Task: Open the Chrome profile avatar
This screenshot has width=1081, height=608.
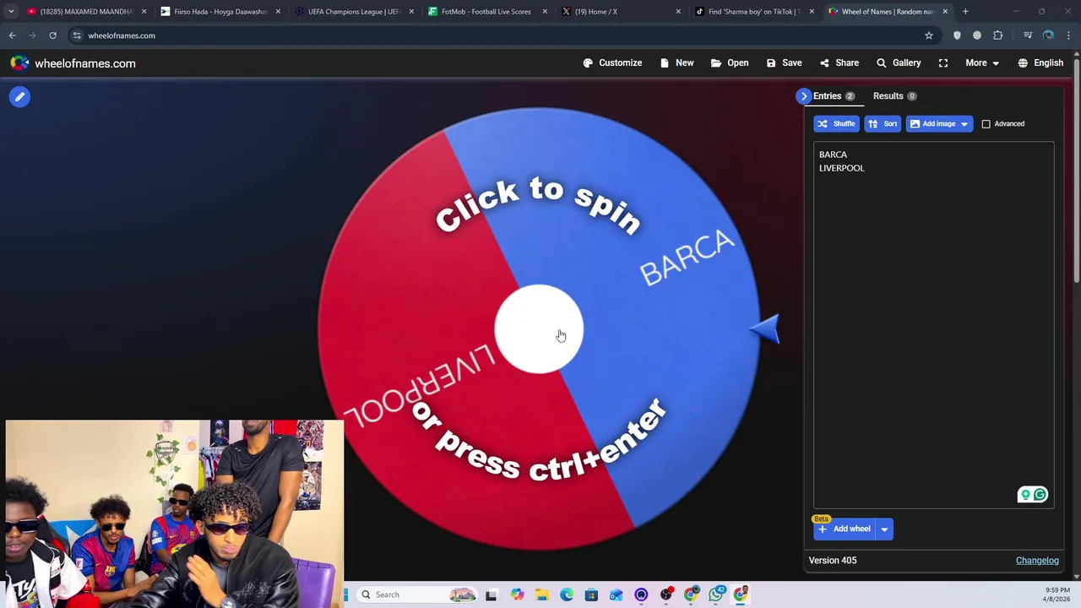Action: point(1048,35)
